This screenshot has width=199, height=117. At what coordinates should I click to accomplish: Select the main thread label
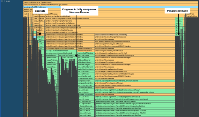8,1
